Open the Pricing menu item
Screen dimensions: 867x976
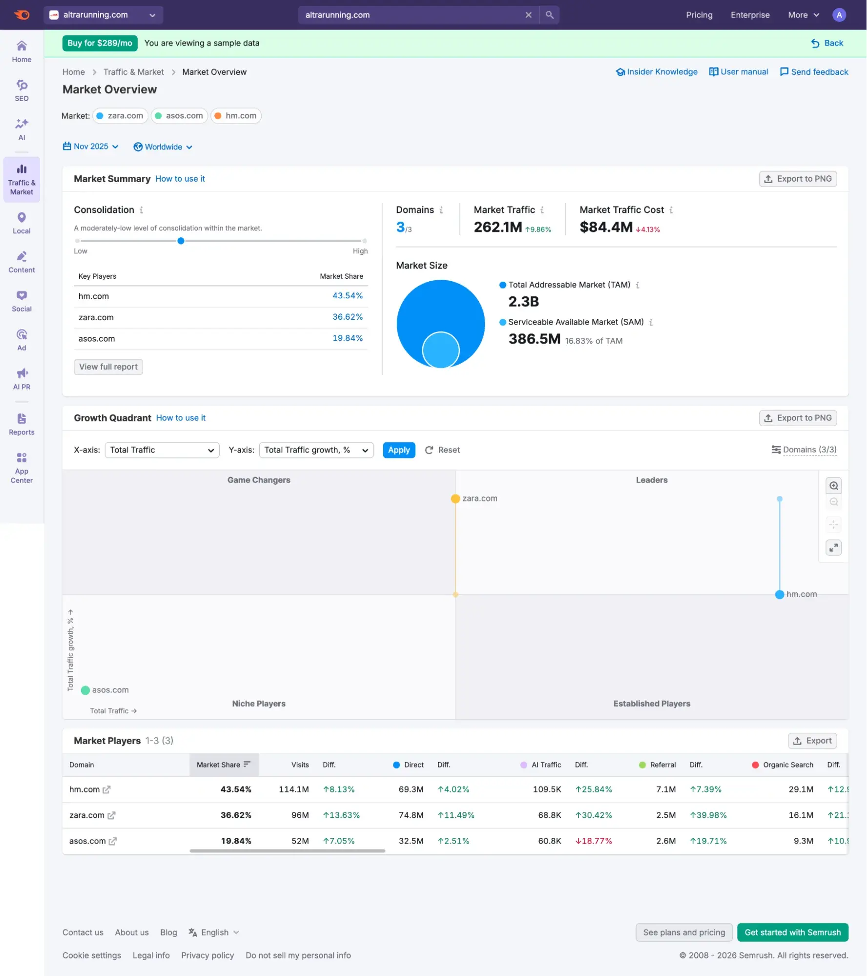point(699,15)
